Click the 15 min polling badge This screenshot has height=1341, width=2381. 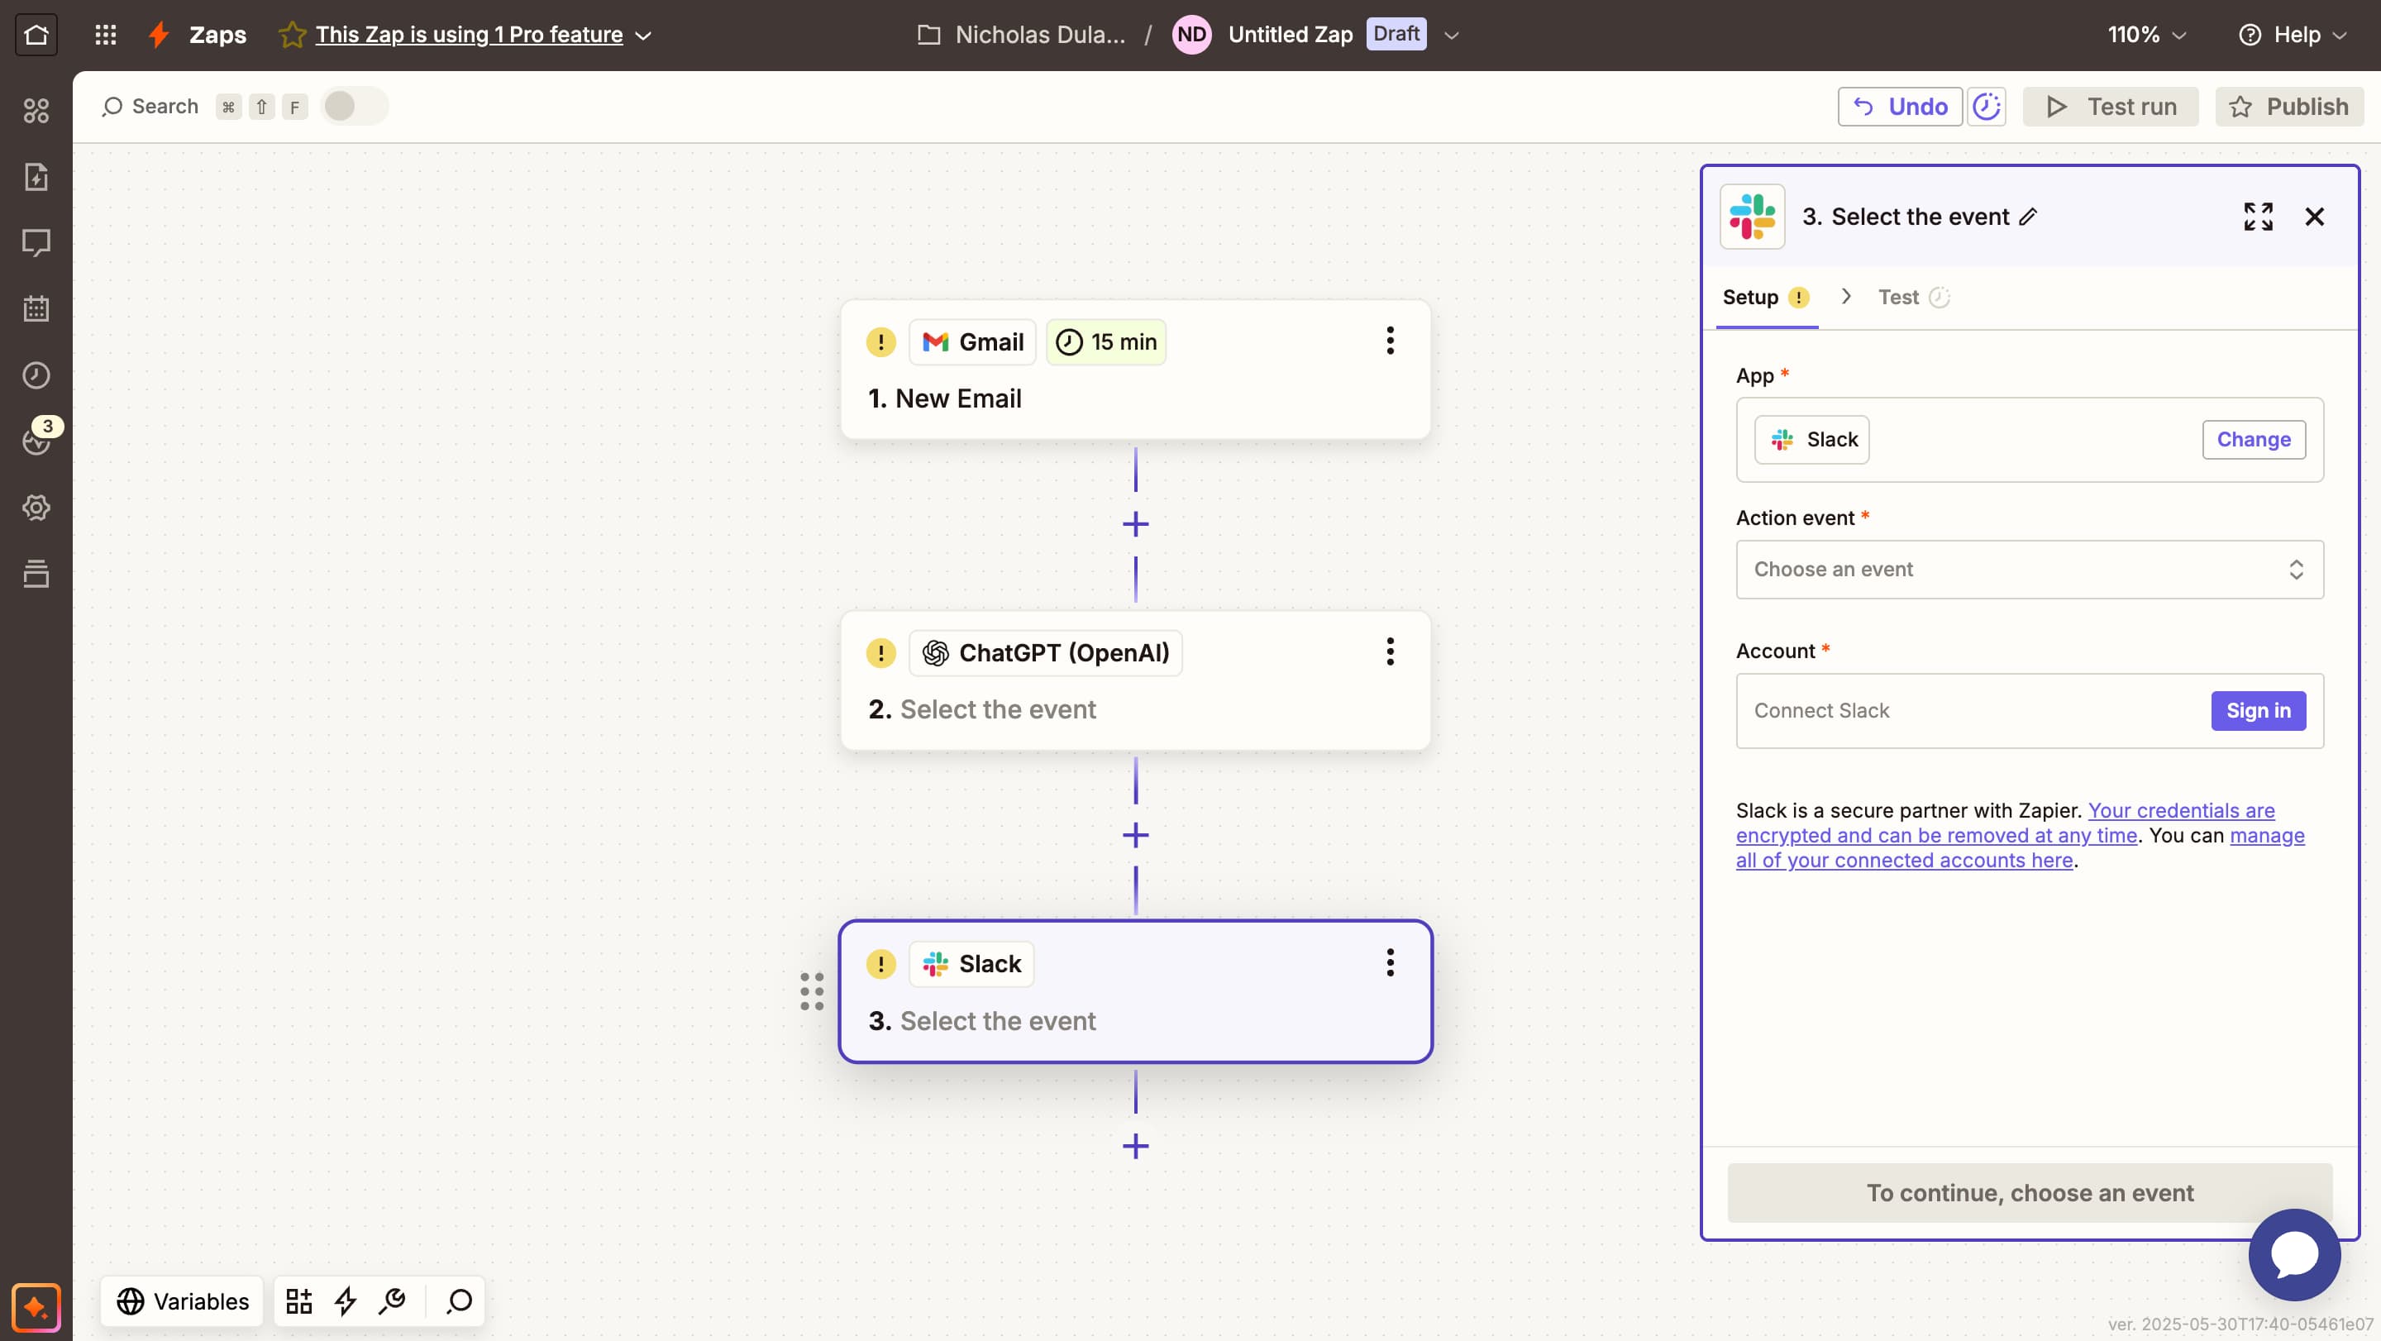tap(1105, 342)
